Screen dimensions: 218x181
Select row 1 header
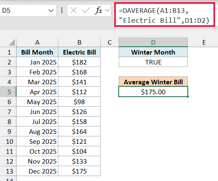coord(8,52)
